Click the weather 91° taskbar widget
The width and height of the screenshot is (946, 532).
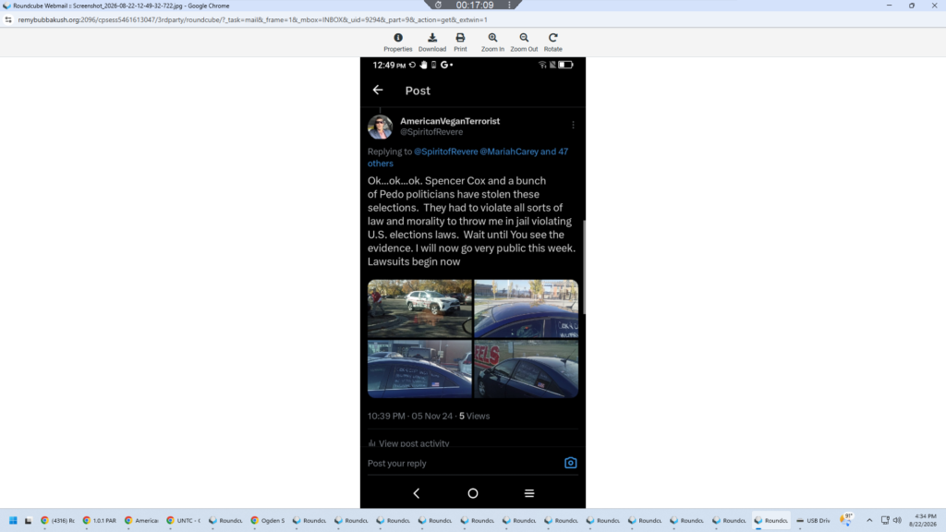point(847,520)
